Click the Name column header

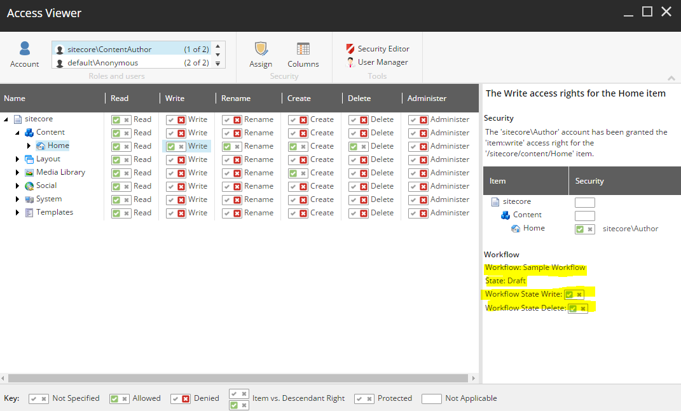click(x=15, y=98)
